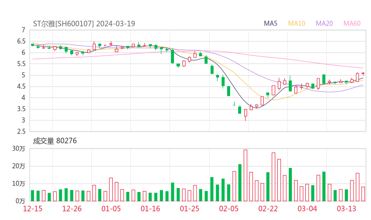Click the last volume bar on the right
Viewport: 371px width, 220px height.
[x=363, y=194]
